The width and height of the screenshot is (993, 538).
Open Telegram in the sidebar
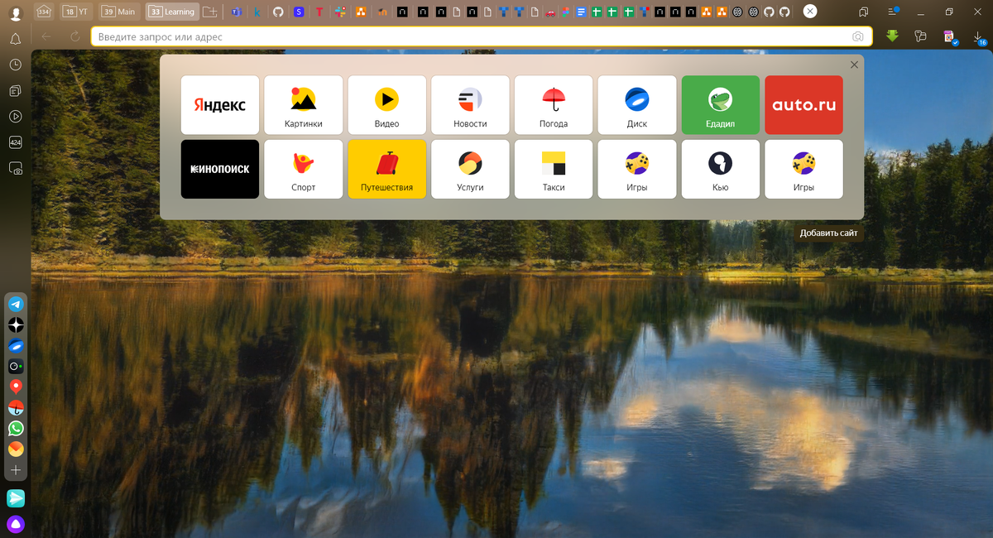pyautogui.click(x=16, y=304)
